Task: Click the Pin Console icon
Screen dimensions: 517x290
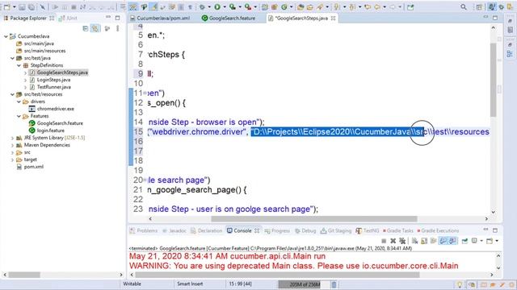Action: 464,241
